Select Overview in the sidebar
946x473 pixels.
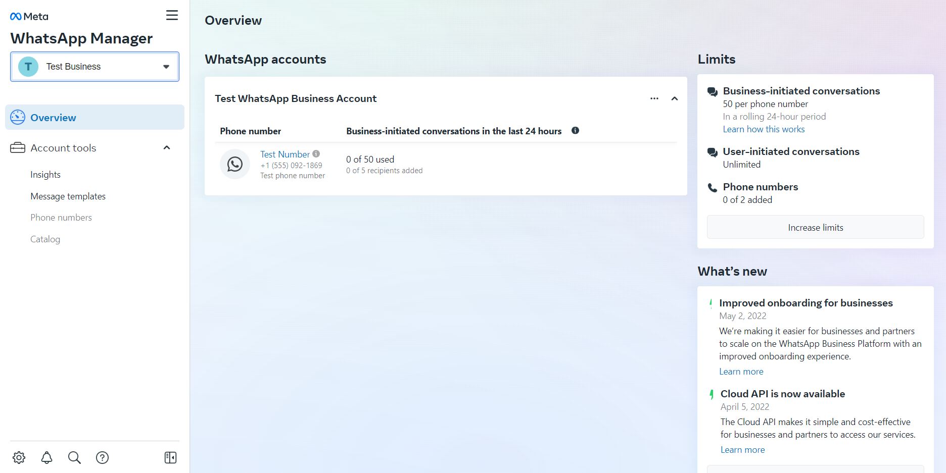tap(94, 117)
